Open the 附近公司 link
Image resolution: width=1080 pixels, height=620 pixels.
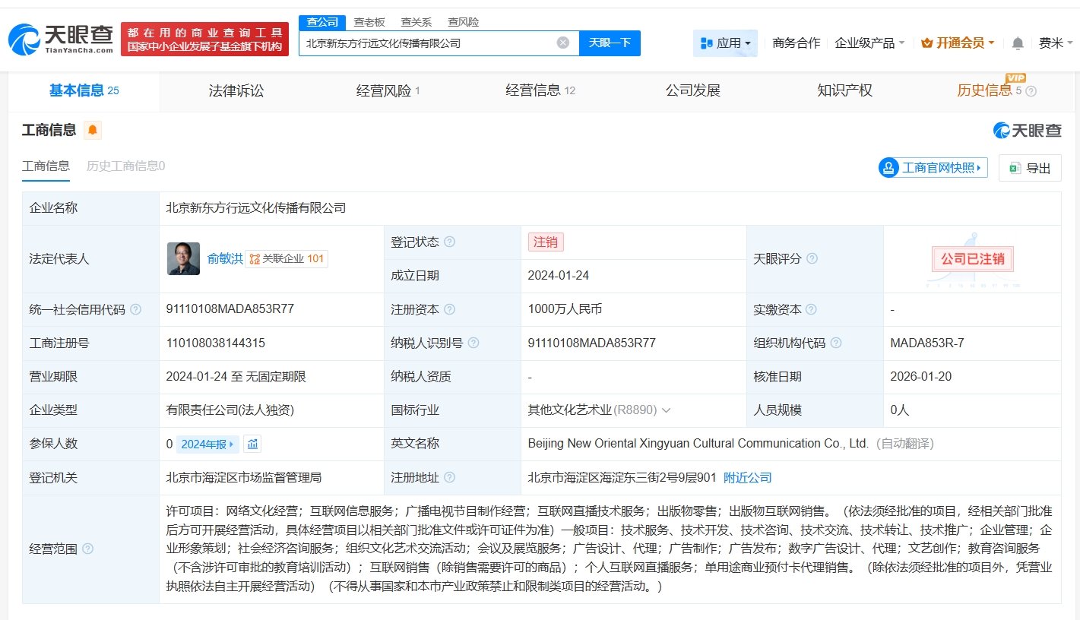tap(747, 478)
